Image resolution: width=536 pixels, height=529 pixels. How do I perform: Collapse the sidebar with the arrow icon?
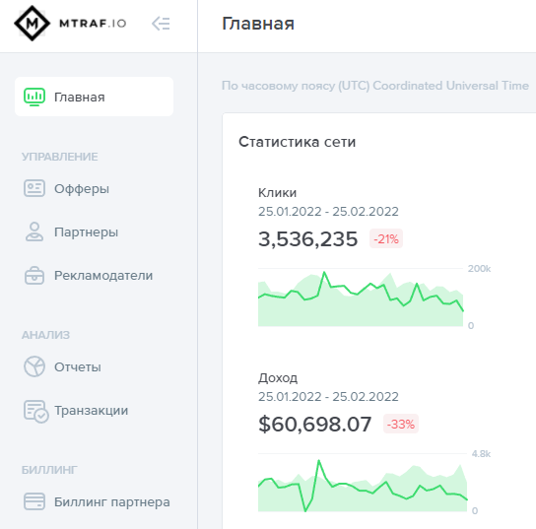click(x=161, y=24)
